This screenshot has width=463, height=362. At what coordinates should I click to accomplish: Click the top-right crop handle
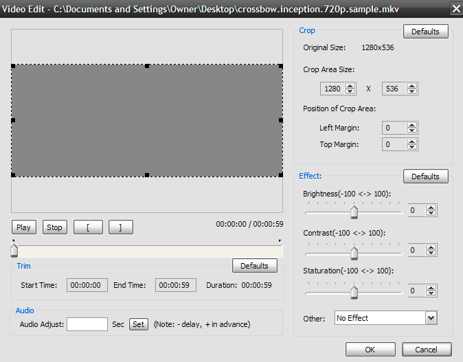tap(281, 66)
